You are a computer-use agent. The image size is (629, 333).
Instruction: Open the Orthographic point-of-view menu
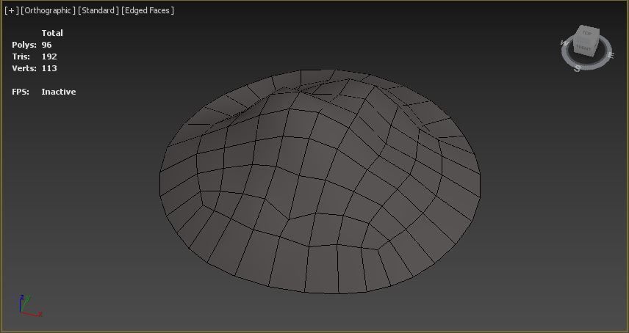[48, 10]
